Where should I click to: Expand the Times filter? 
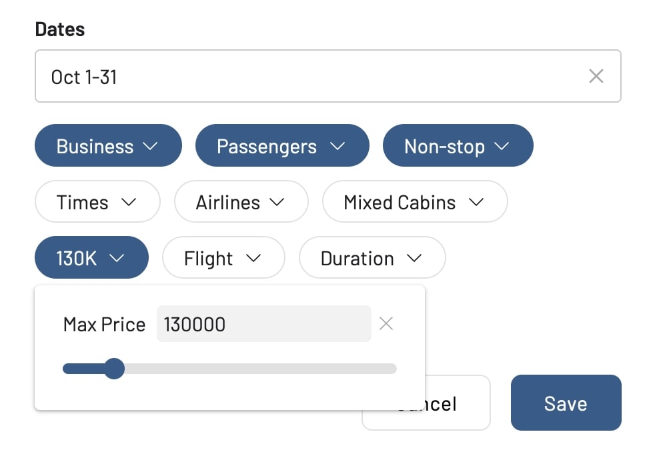click(x=97, y=202)
